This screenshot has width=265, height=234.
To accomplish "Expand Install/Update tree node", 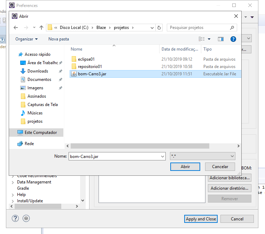I will click(x=13, y=201).
